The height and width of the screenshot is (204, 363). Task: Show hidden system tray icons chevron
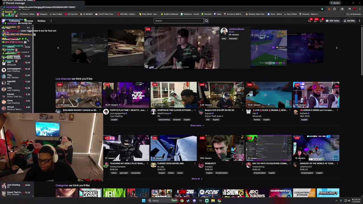pos(337,201)
